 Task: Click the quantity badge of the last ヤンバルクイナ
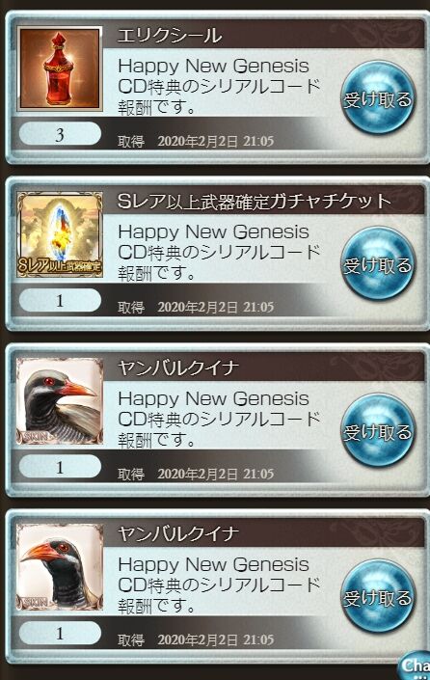click(x=60, y=633)
